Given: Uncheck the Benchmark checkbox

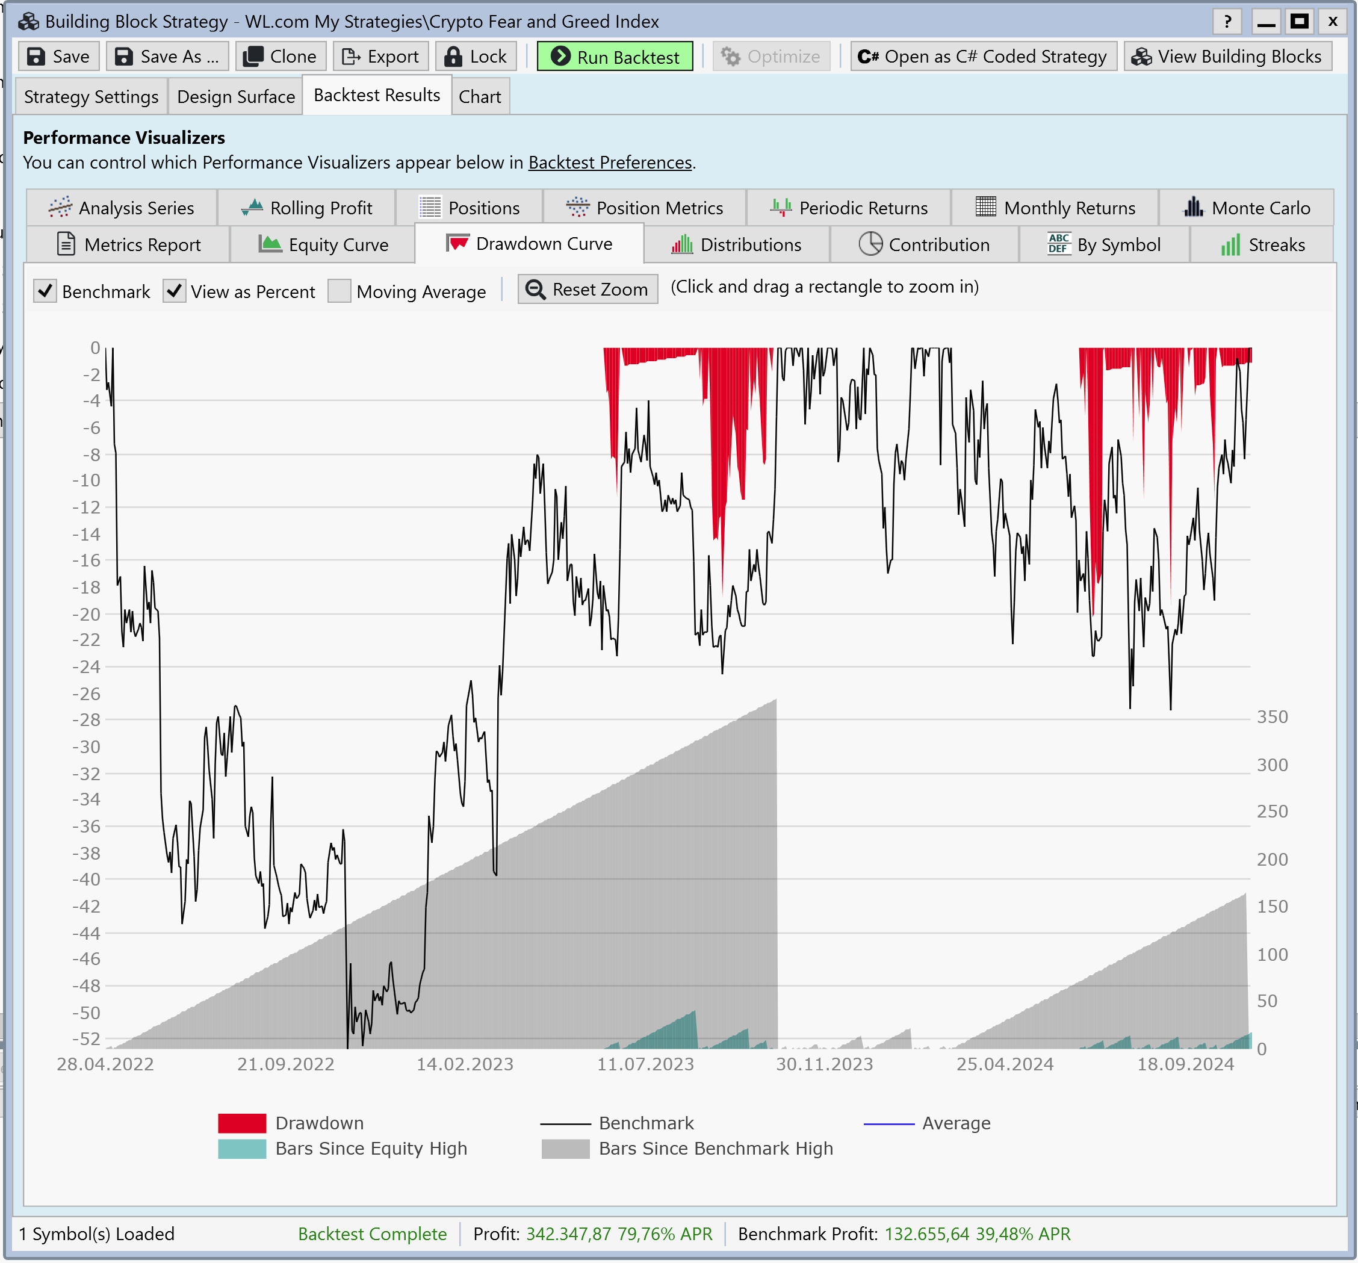Looking at the screenshot, I should (46, 292).
